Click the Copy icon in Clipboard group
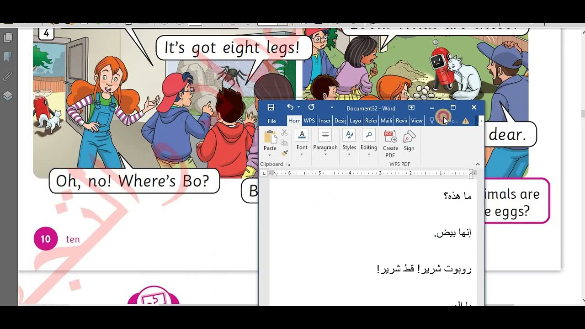The width and height of the screenshot is (585, 329). click(x=284, y=143)
